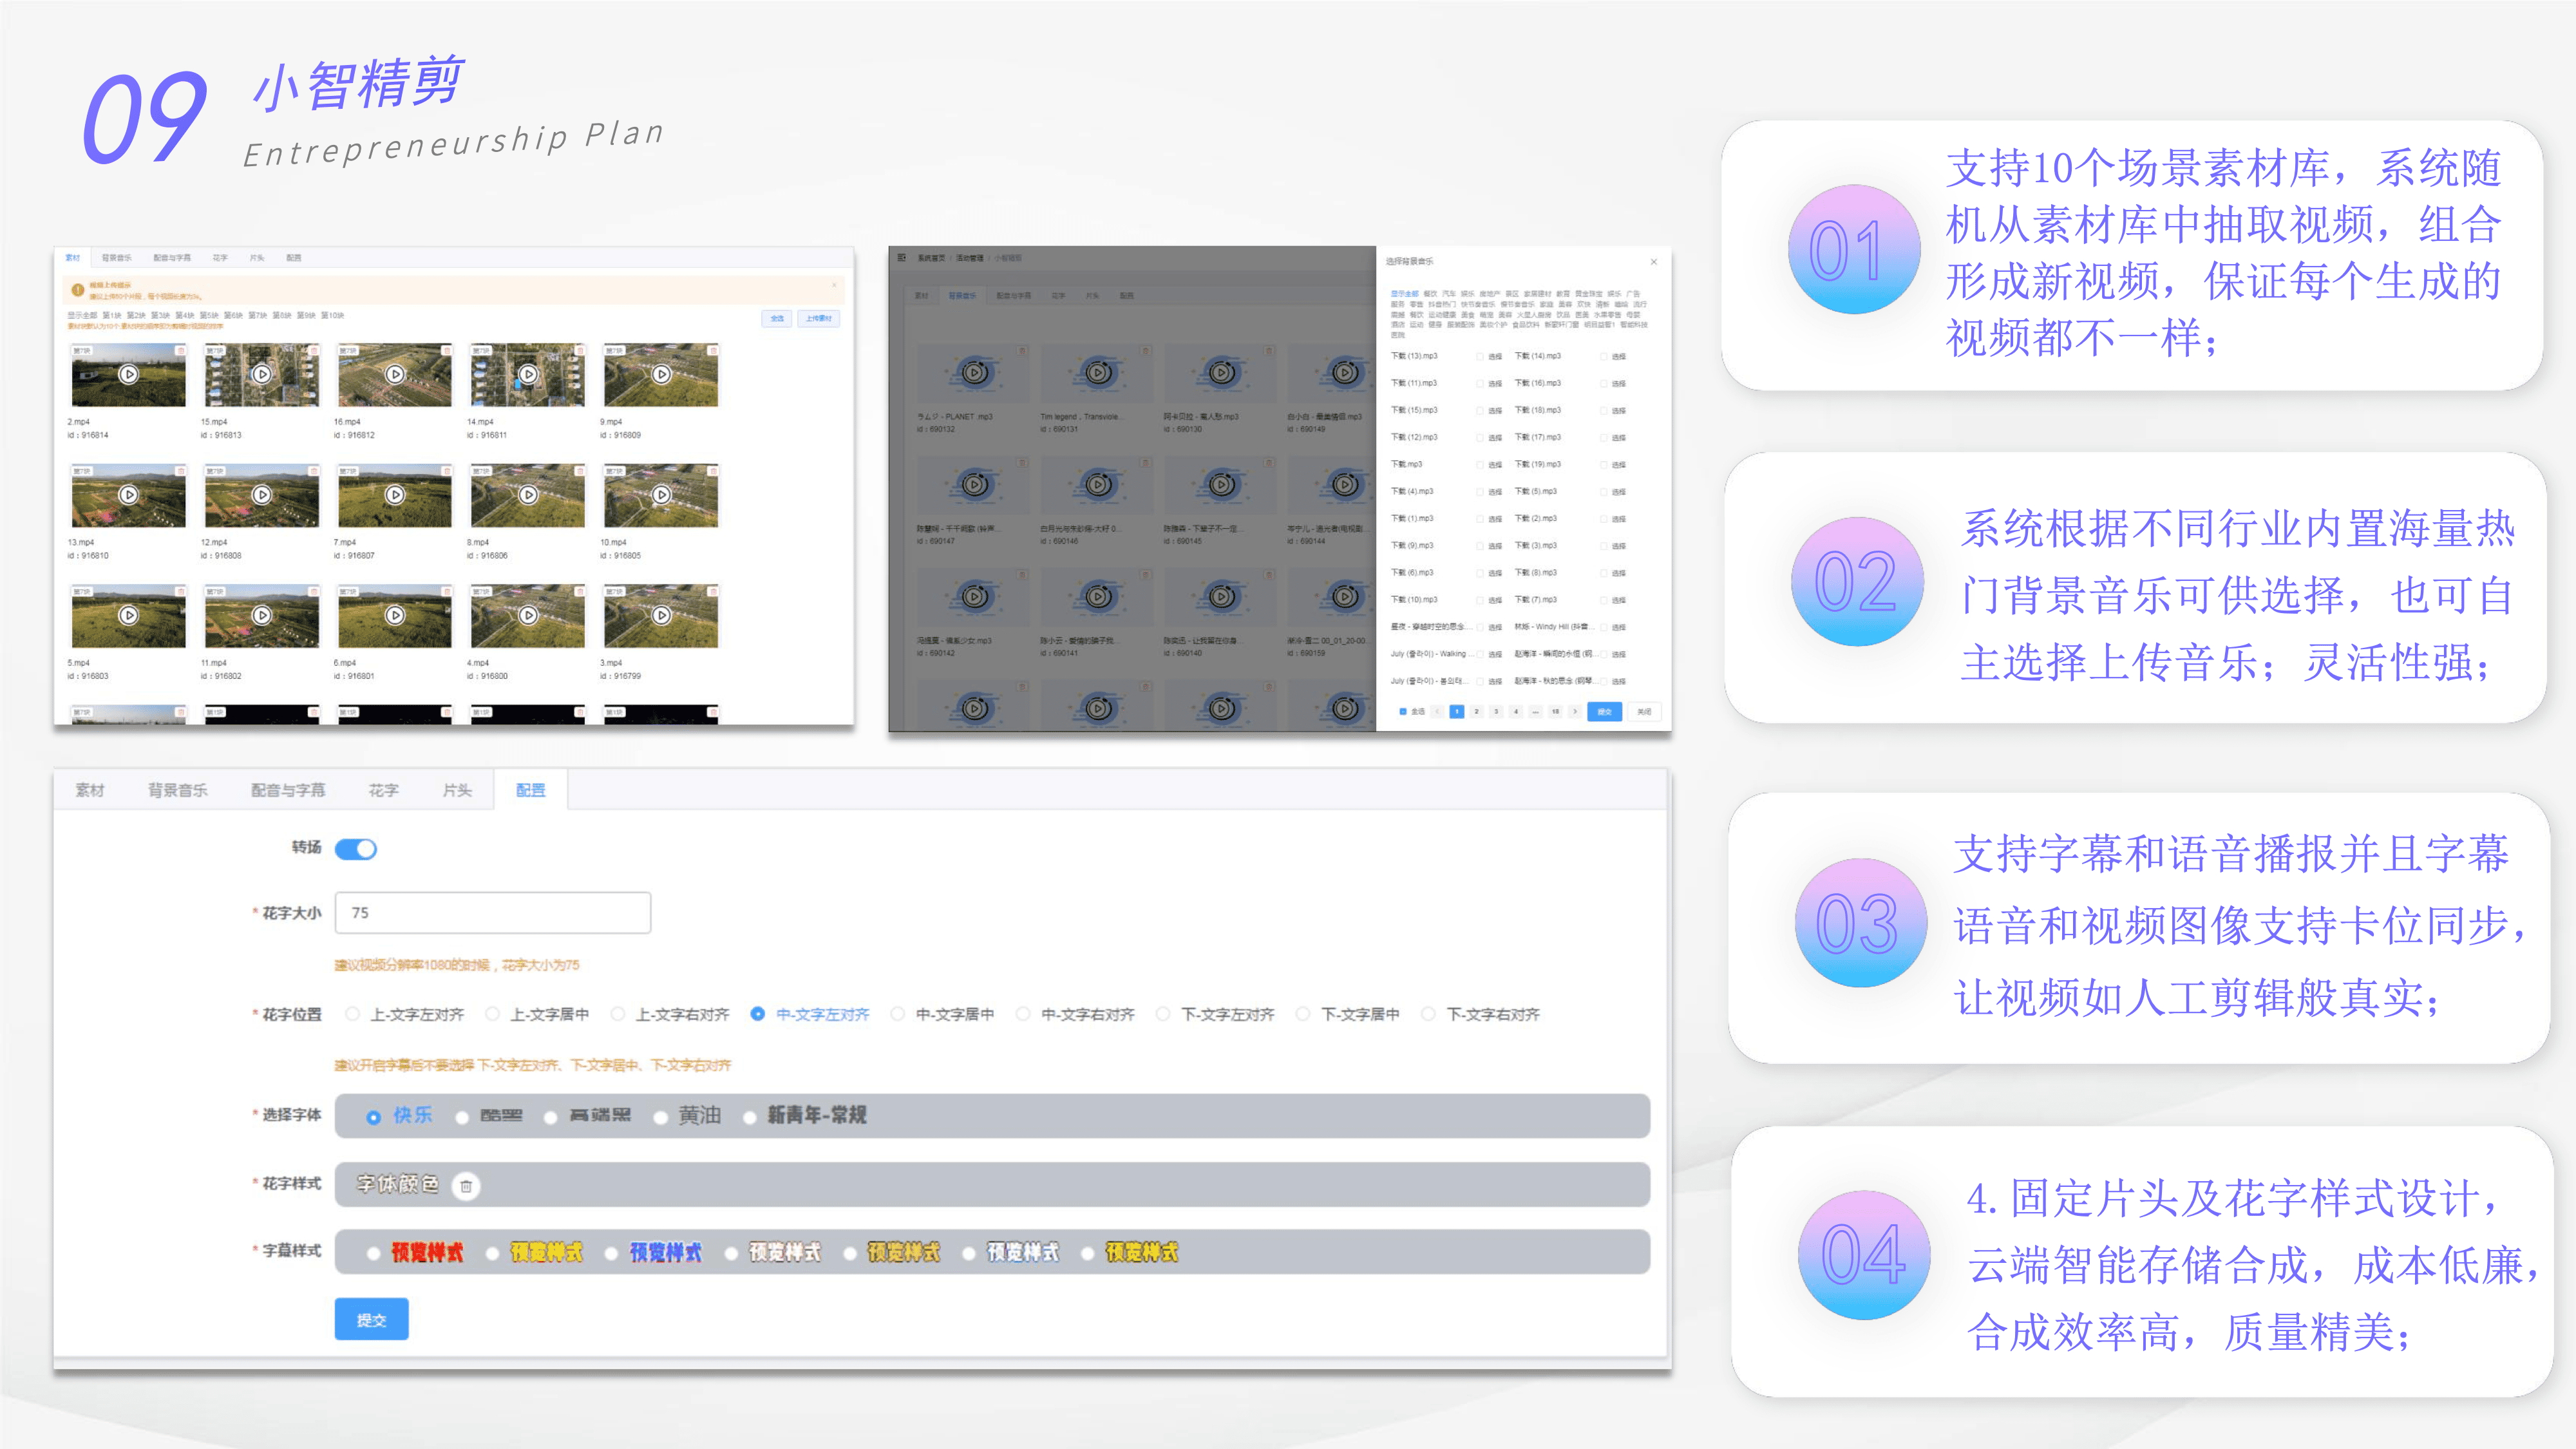Viewport: 2576px width, 1449px height.
Task: Click trash icon next to 字体颜色
Action: pyautogui.click(x=466, y=1186)
